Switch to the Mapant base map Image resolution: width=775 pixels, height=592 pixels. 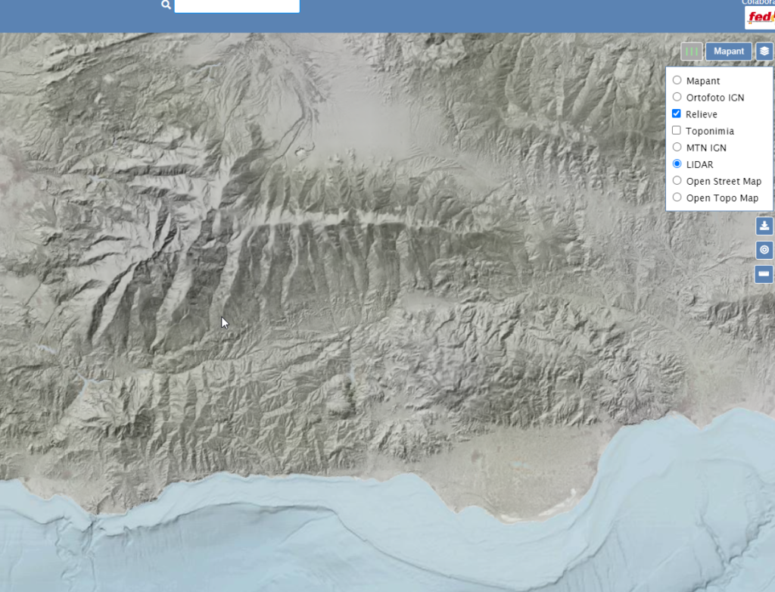coord(676,80)
